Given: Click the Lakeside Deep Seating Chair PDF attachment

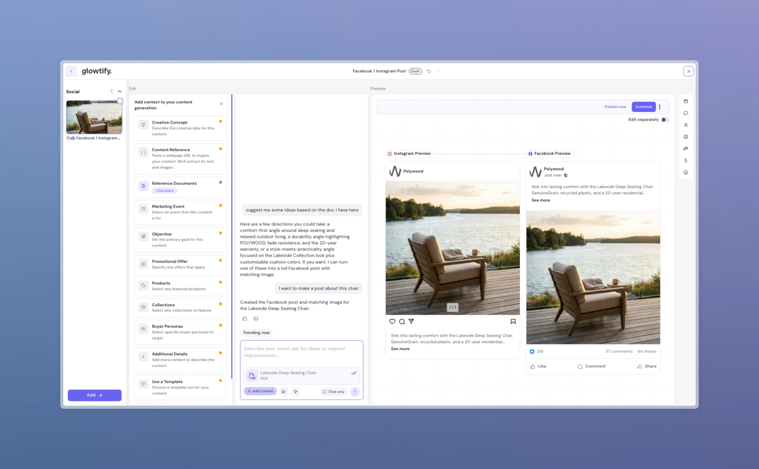Looking at the screenshot, I should point(302,376).
